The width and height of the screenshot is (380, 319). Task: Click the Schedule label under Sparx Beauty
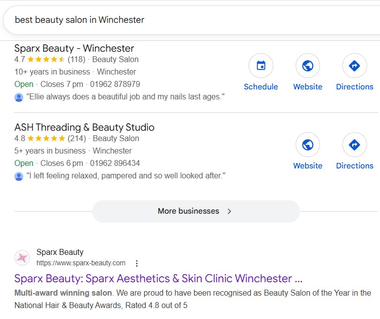click(261, 86)
